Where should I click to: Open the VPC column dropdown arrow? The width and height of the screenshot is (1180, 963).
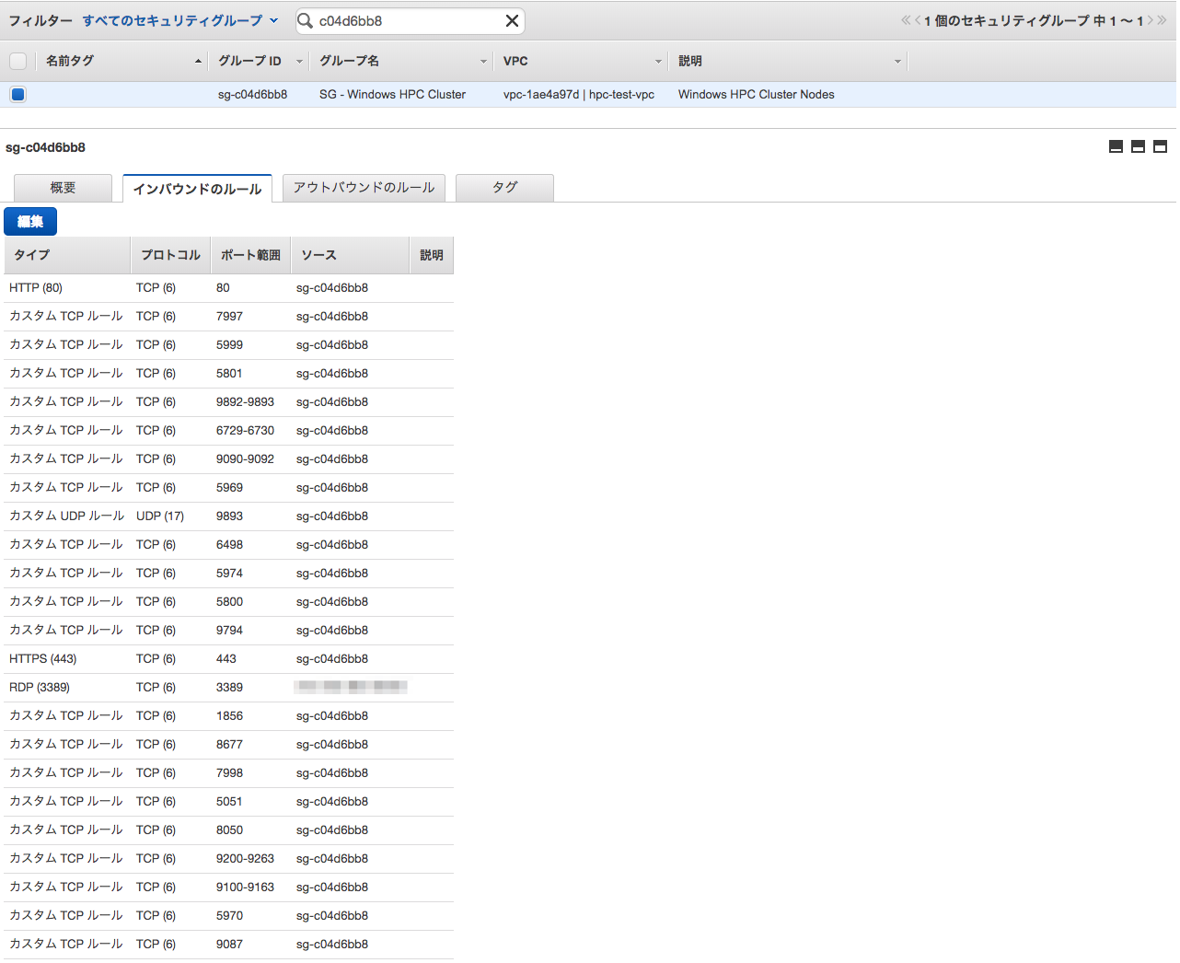pyautogui.click(x=659, y=61)
